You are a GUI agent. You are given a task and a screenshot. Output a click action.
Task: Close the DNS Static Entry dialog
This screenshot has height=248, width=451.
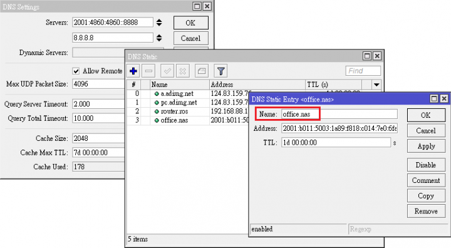(x=444, y=99)
